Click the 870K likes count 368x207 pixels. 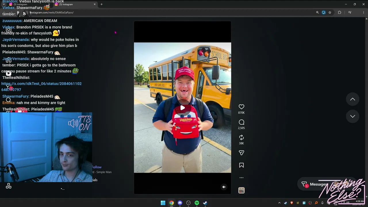(241, 113)
